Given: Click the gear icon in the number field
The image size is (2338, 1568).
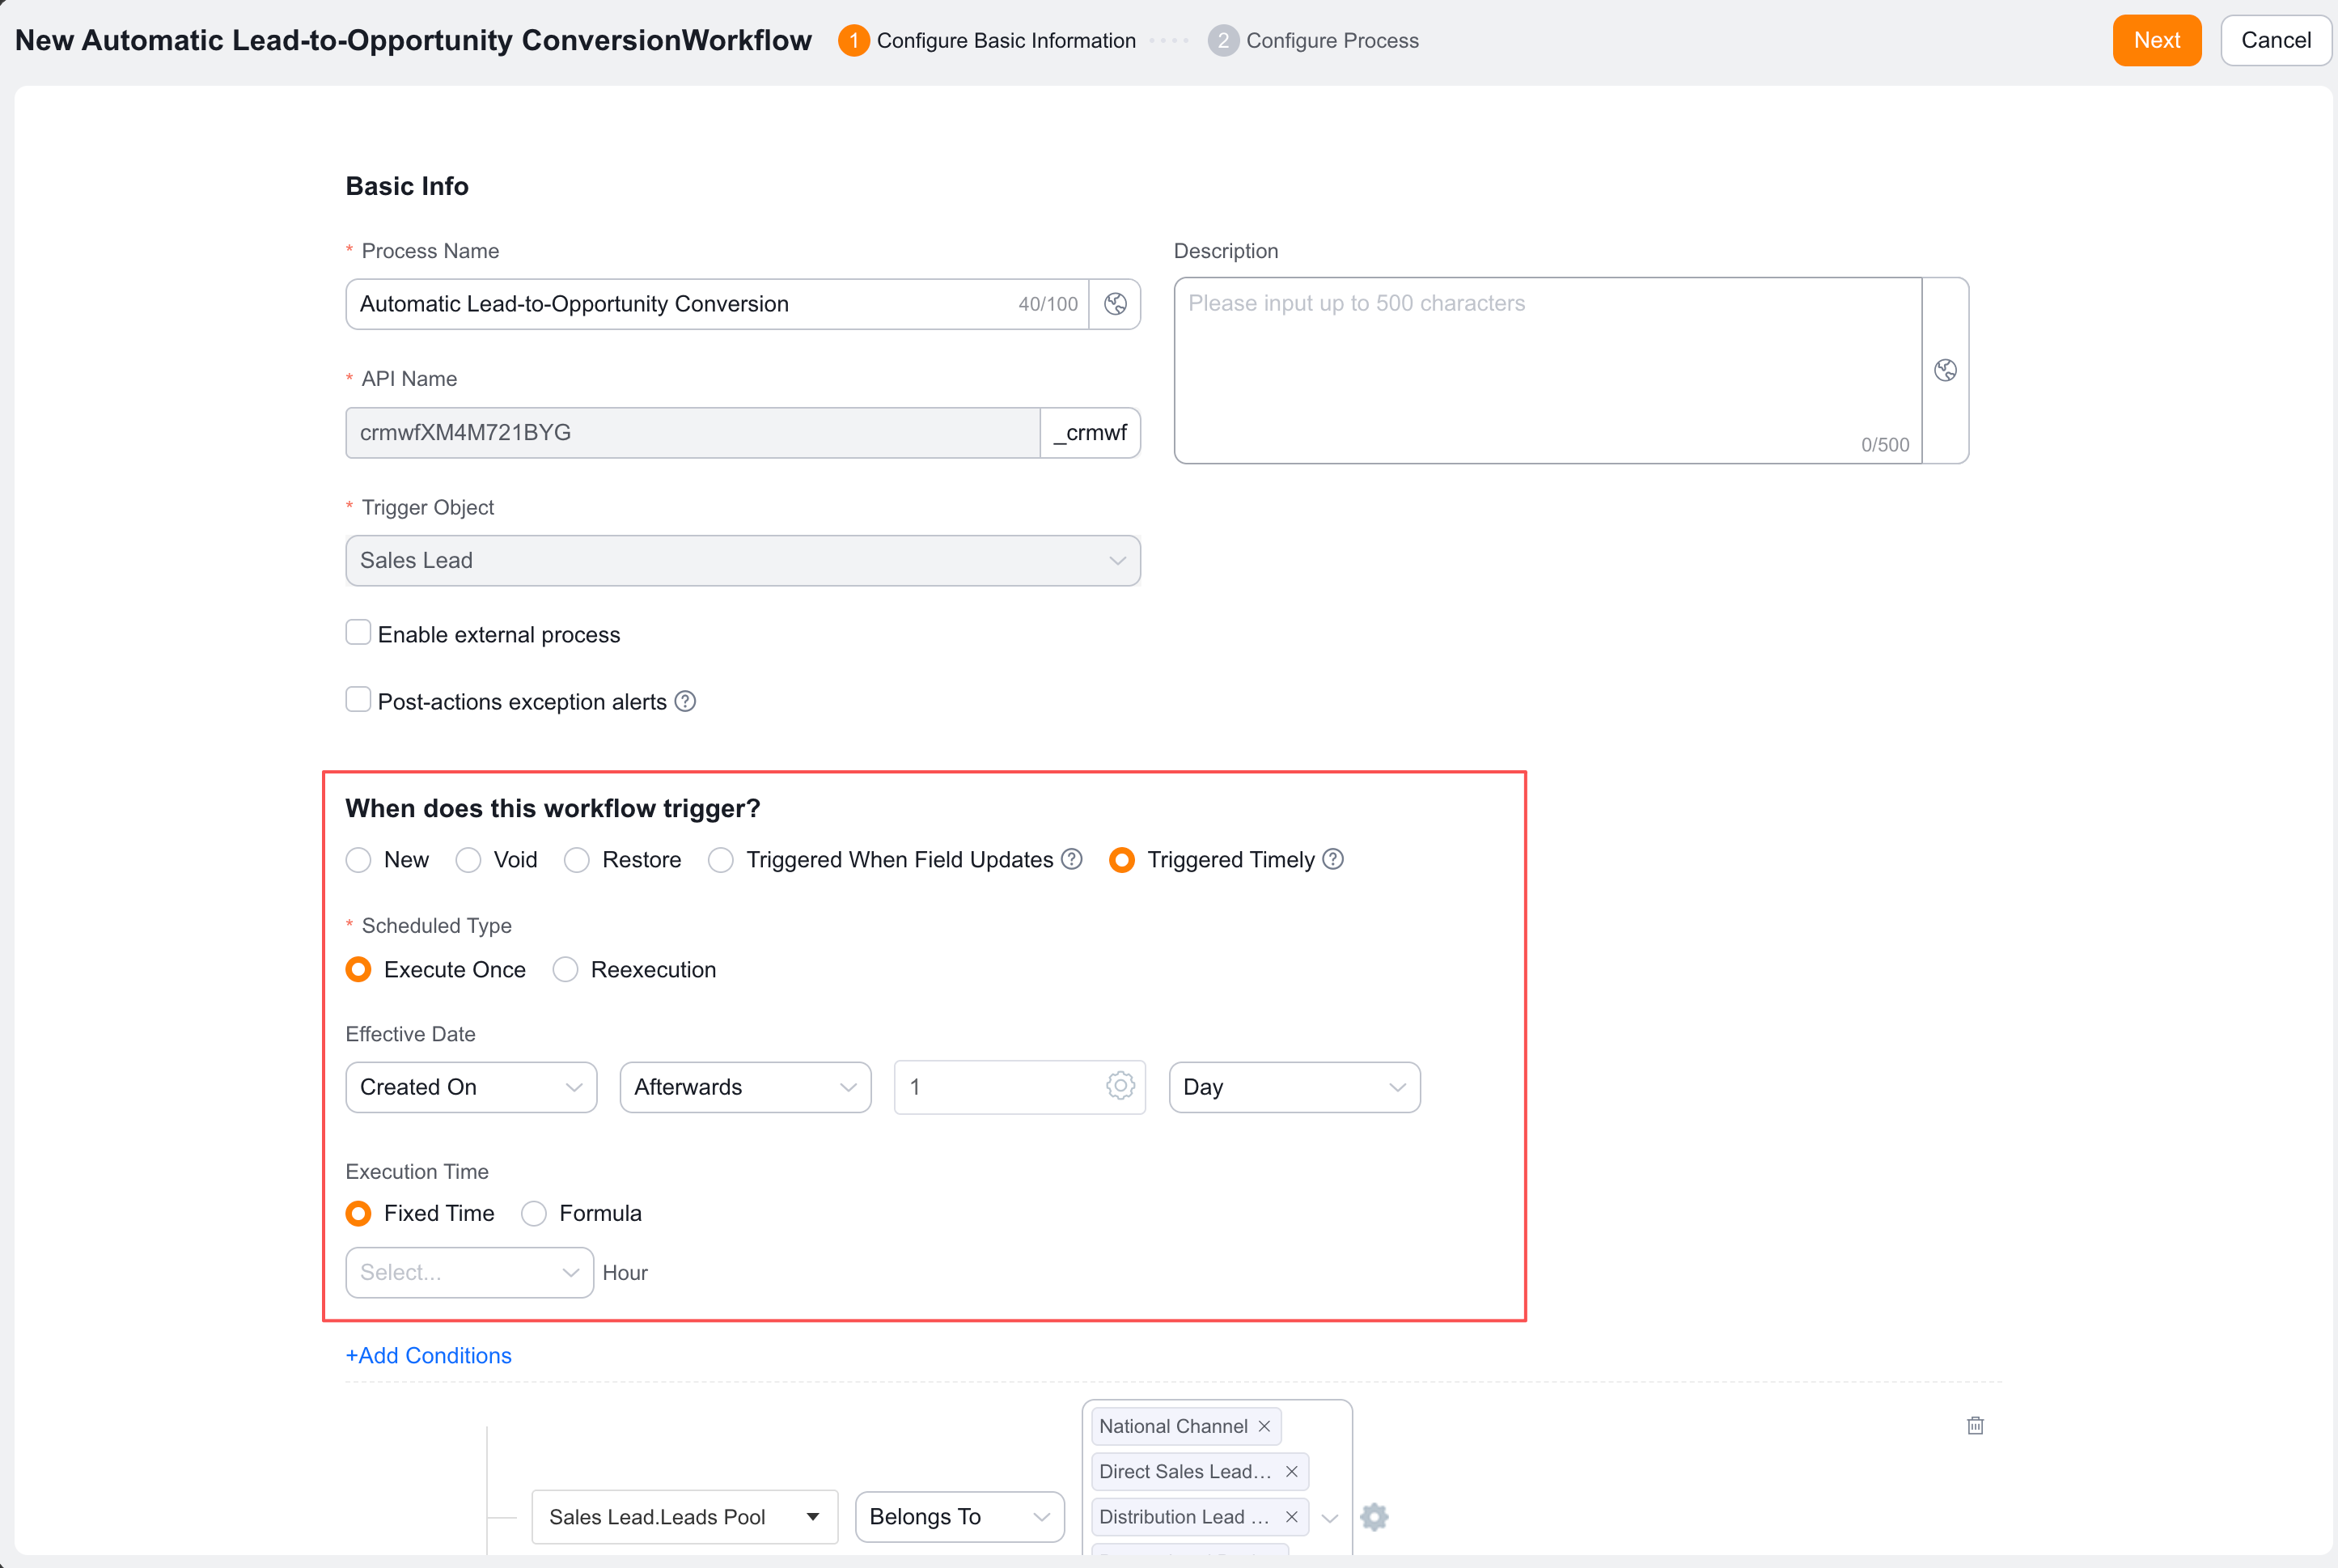Looking at the screenshot, I should click(x=1120, y=1086).
